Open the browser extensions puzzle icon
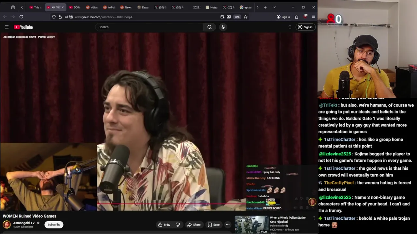The height and width of the screenshot is (234, 417). pos(296,17)
